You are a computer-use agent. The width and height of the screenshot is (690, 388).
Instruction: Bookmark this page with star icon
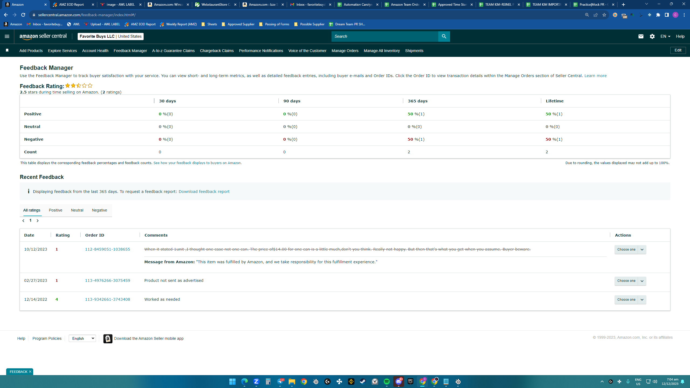604,15
